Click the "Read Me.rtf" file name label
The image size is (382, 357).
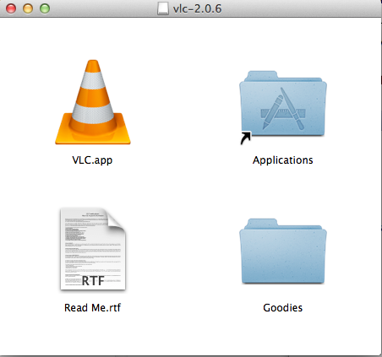click(92, 307)
